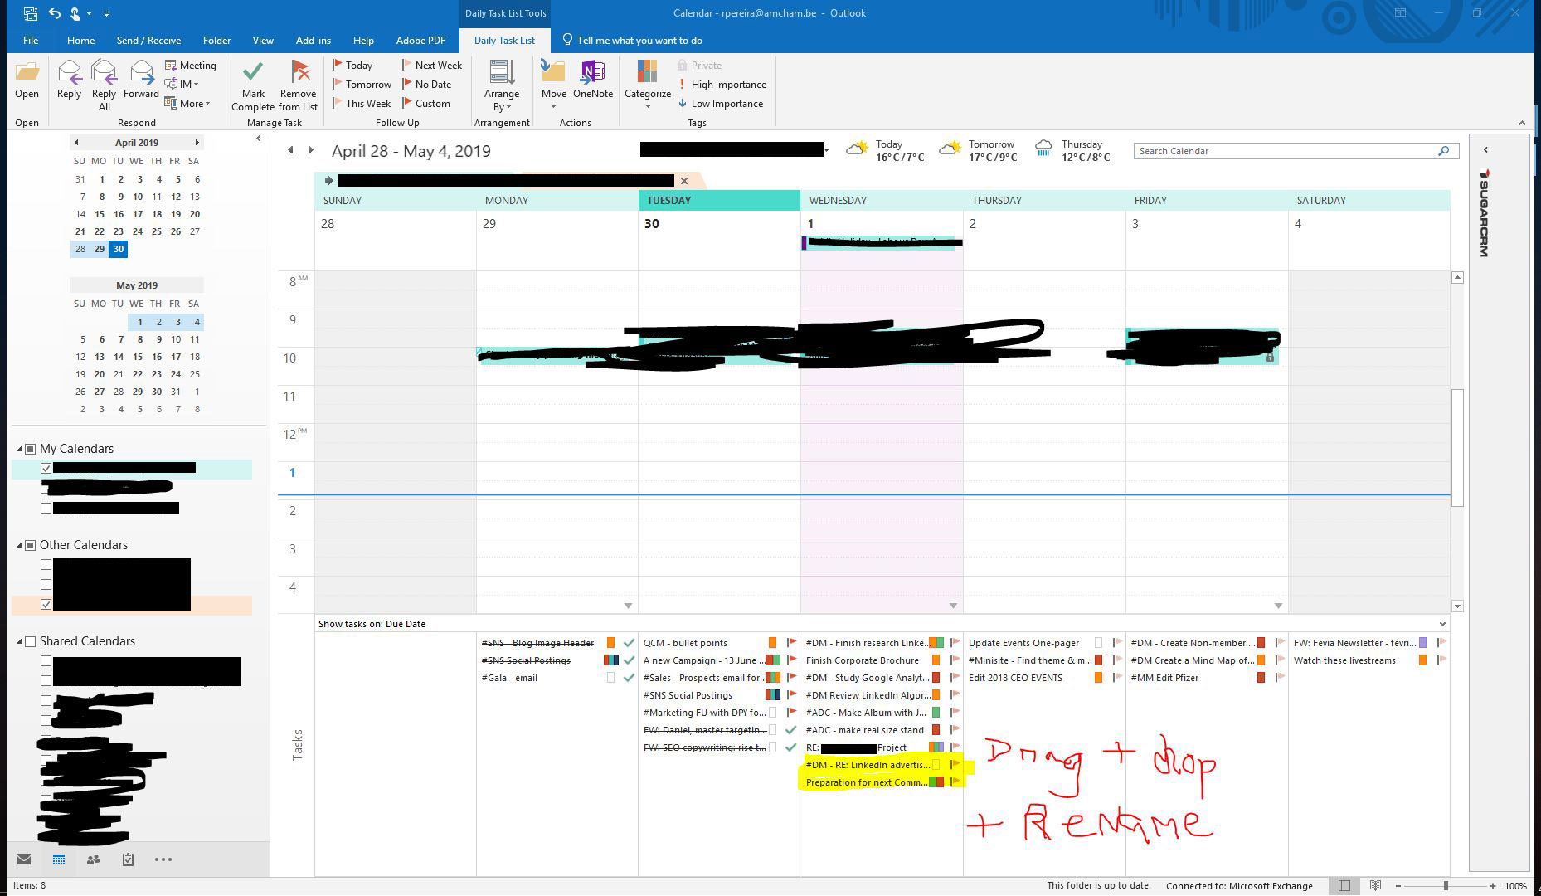Adjust the zoom slider in status bar
Screen dimensions: 1541x896
click(x=1446, y=886)
